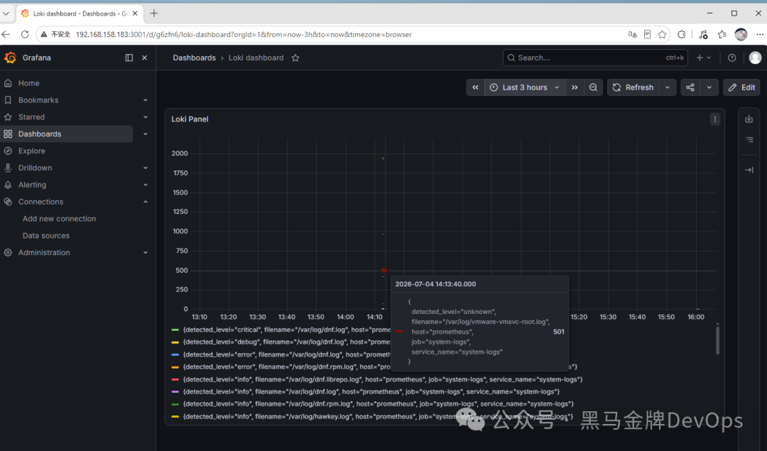Go back in the browser

coord(6,34)
